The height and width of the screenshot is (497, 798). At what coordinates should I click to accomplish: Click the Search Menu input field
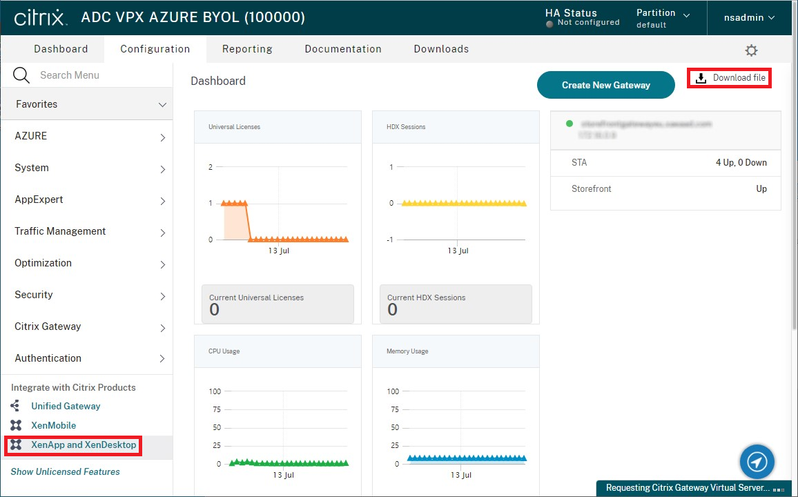click(97, 75)
